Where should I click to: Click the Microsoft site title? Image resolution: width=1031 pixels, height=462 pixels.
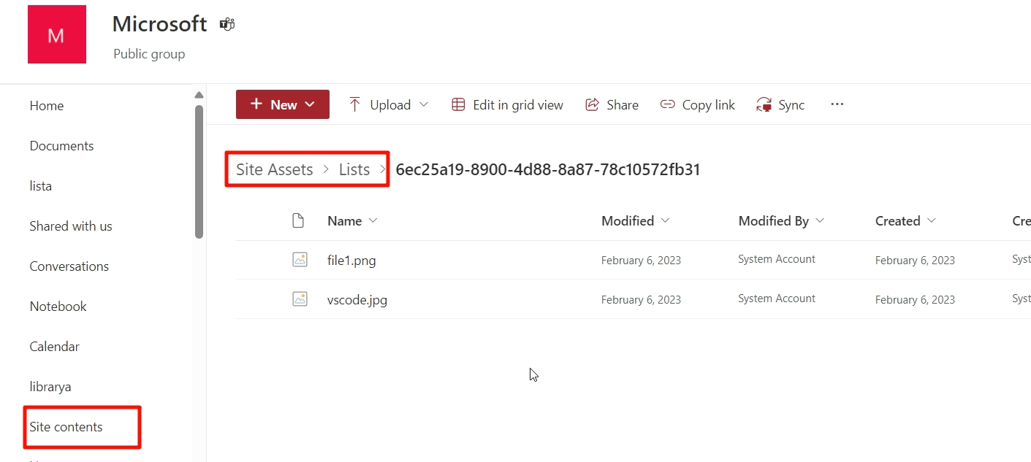tap(159, 24)
